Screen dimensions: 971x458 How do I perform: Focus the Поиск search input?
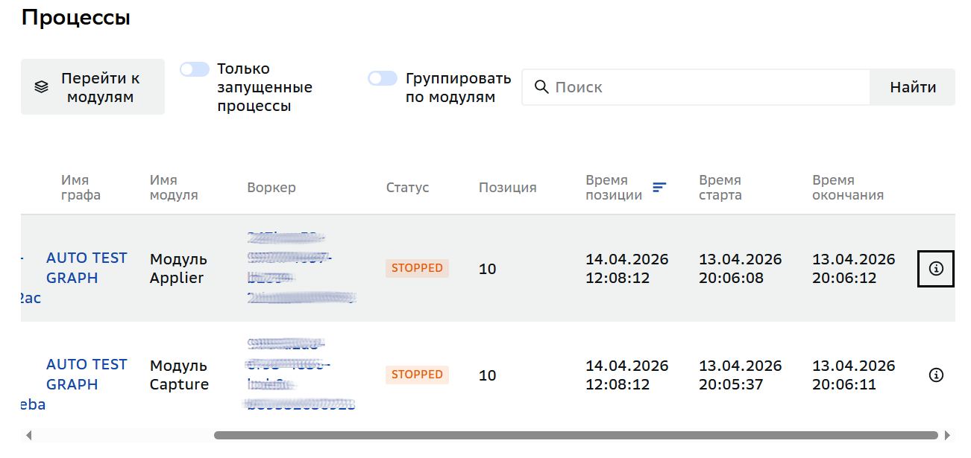[696, 87]
